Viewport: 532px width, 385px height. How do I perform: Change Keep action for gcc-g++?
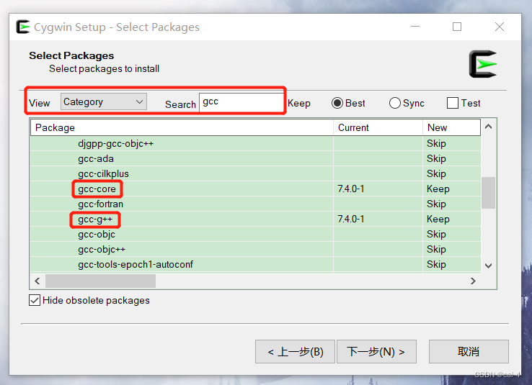point(438,219)
